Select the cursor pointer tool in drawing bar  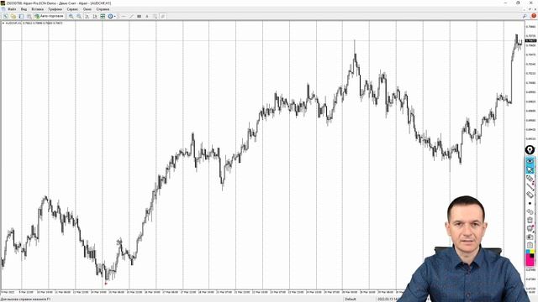[x=530, y=169]
